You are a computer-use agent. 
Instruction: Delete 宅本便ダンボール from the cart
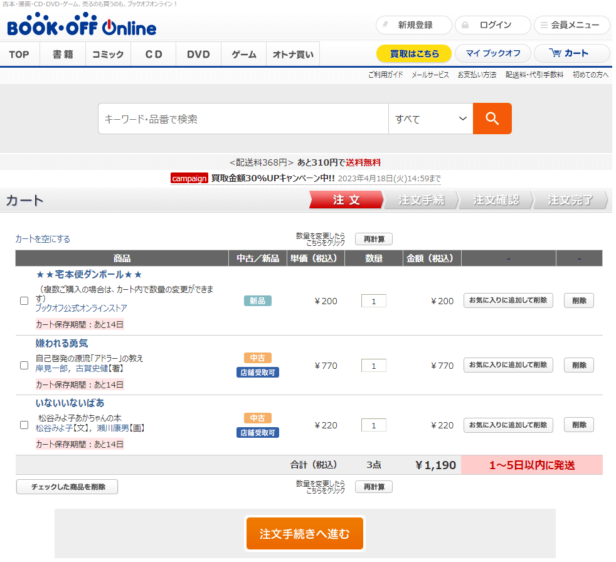579,300
